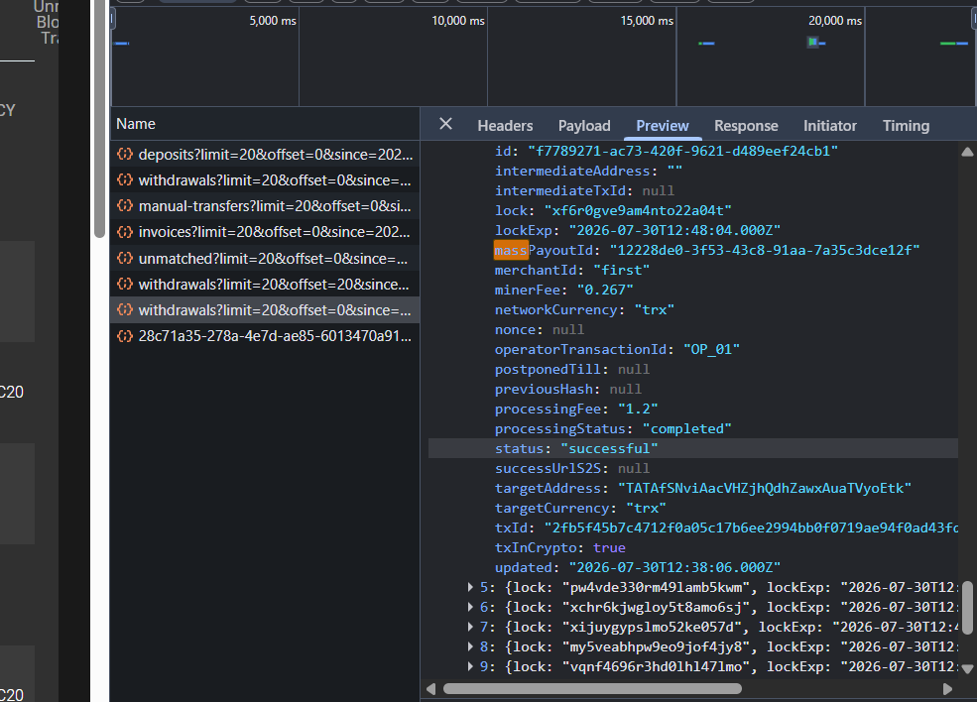Expand array item 6 in preview
This screenshot has height=702, width=977.
470,608
